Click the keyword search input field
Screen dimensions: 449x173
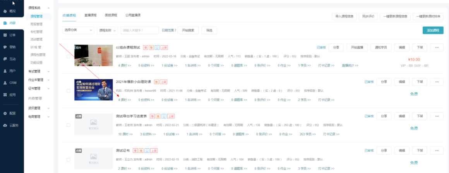tap(140, 30)
